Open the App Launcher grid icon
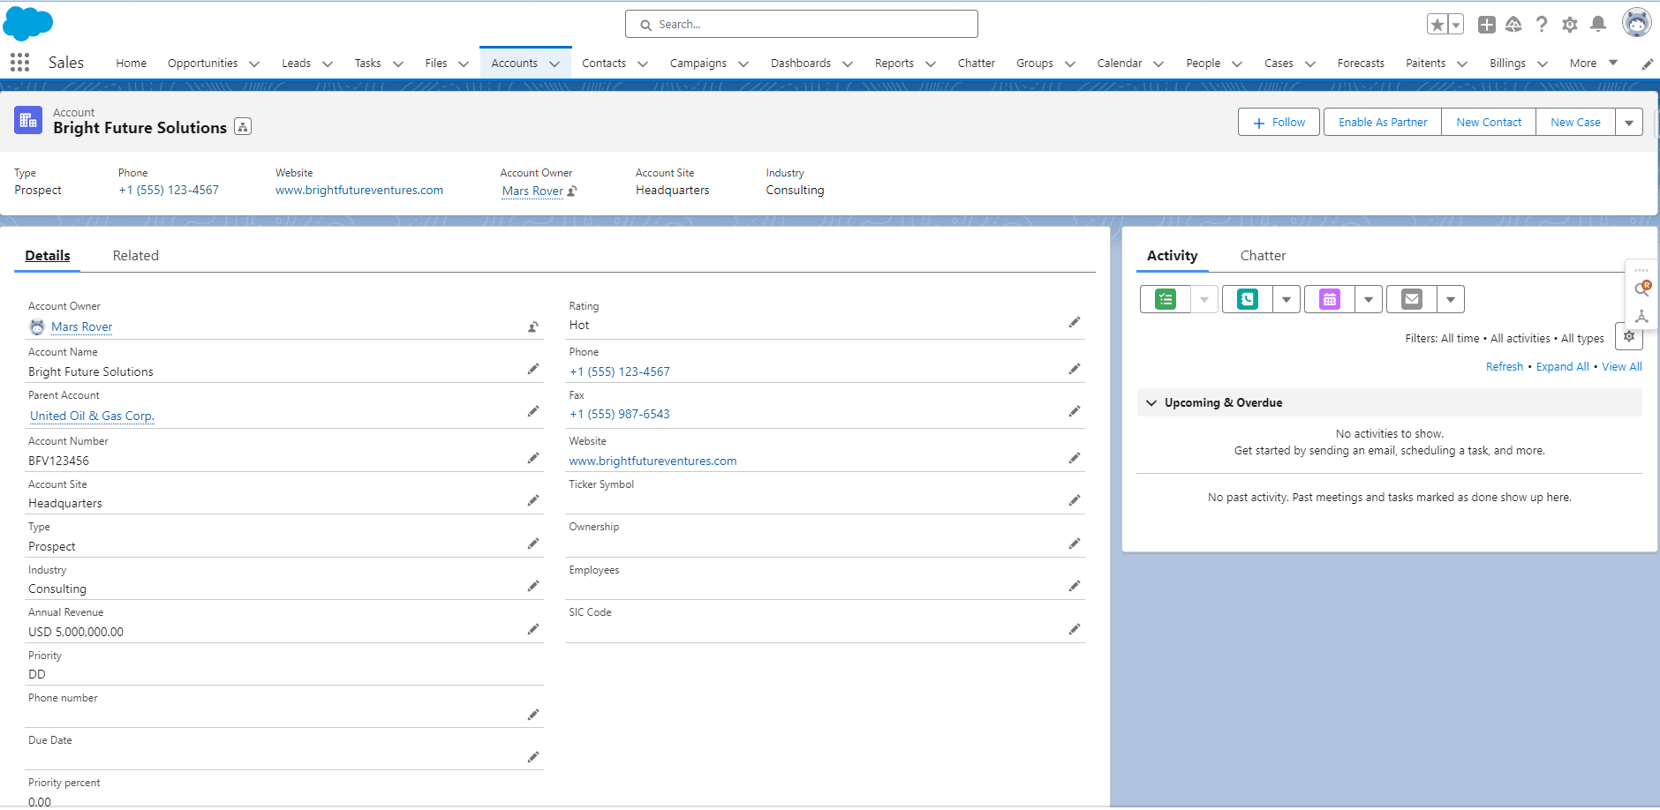Screen dimensions: 1660x810 coord(19,63)
